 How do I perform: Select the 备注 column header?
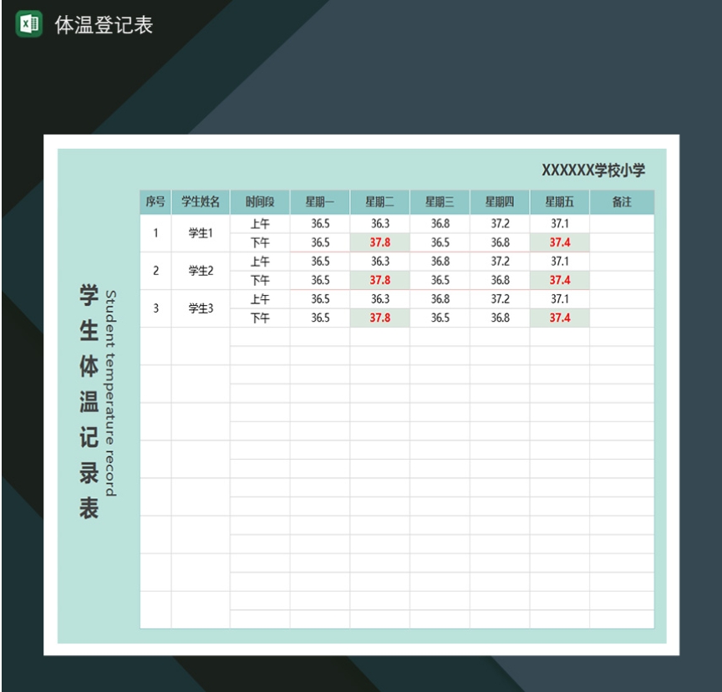tap(622, 201)
